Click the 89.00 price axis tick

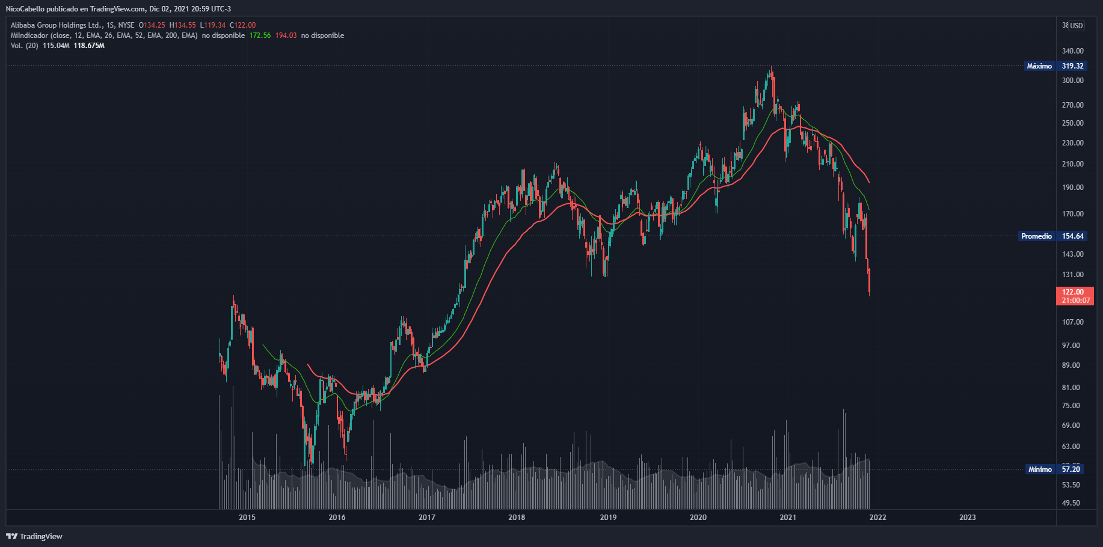(x=1071, y=365)
